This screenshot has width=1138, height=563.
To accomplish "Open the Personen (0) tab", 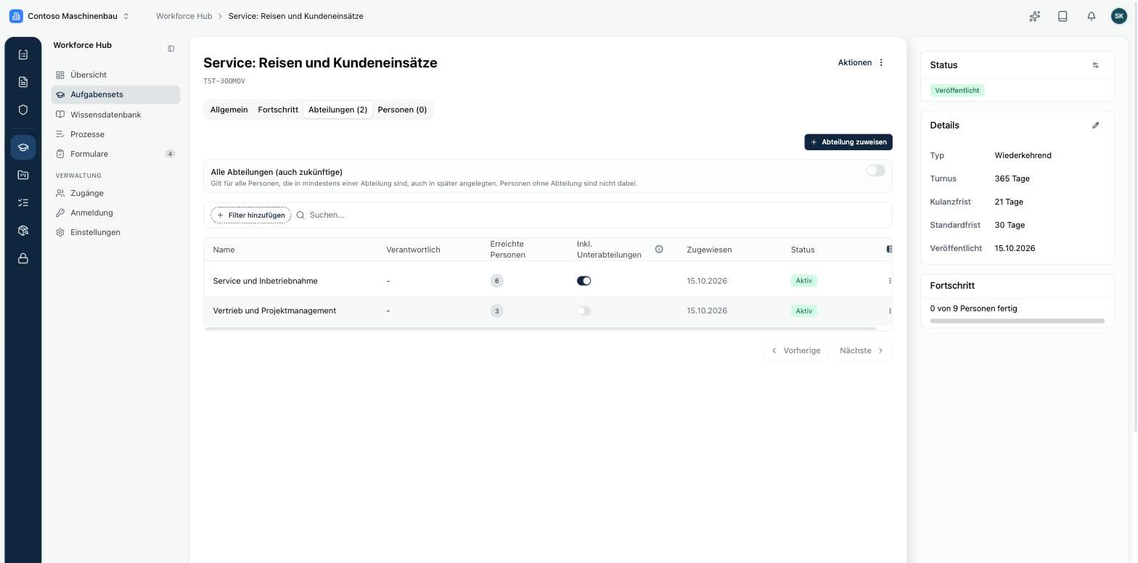I will [402, 110].
